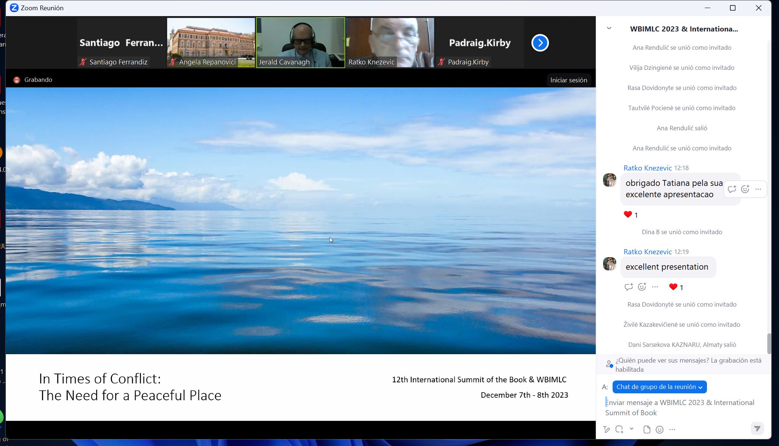Open the emoji picker in chat toolbar
779x446 pixels.
659,430
